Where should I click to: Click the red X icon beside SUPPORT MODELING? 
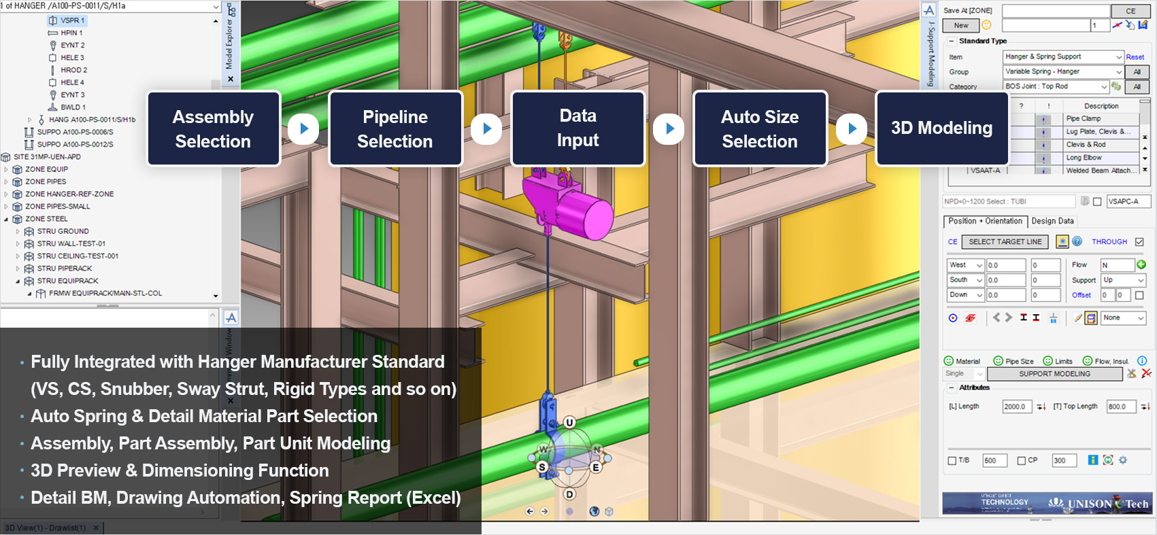tap(1147, 373)
